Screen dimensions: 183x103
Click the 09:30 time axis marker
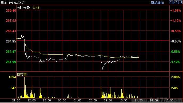click(108, 100)
